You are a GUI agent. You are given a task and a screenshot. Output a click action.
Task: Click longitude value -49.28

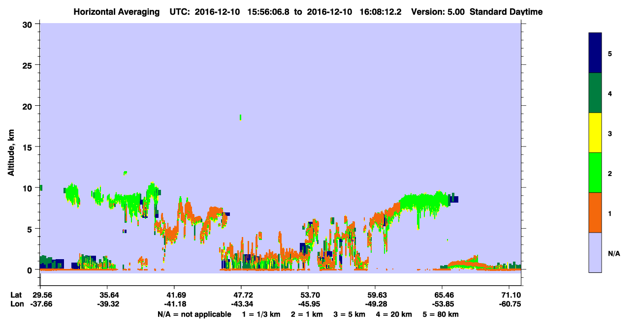[x=375, y=304]
